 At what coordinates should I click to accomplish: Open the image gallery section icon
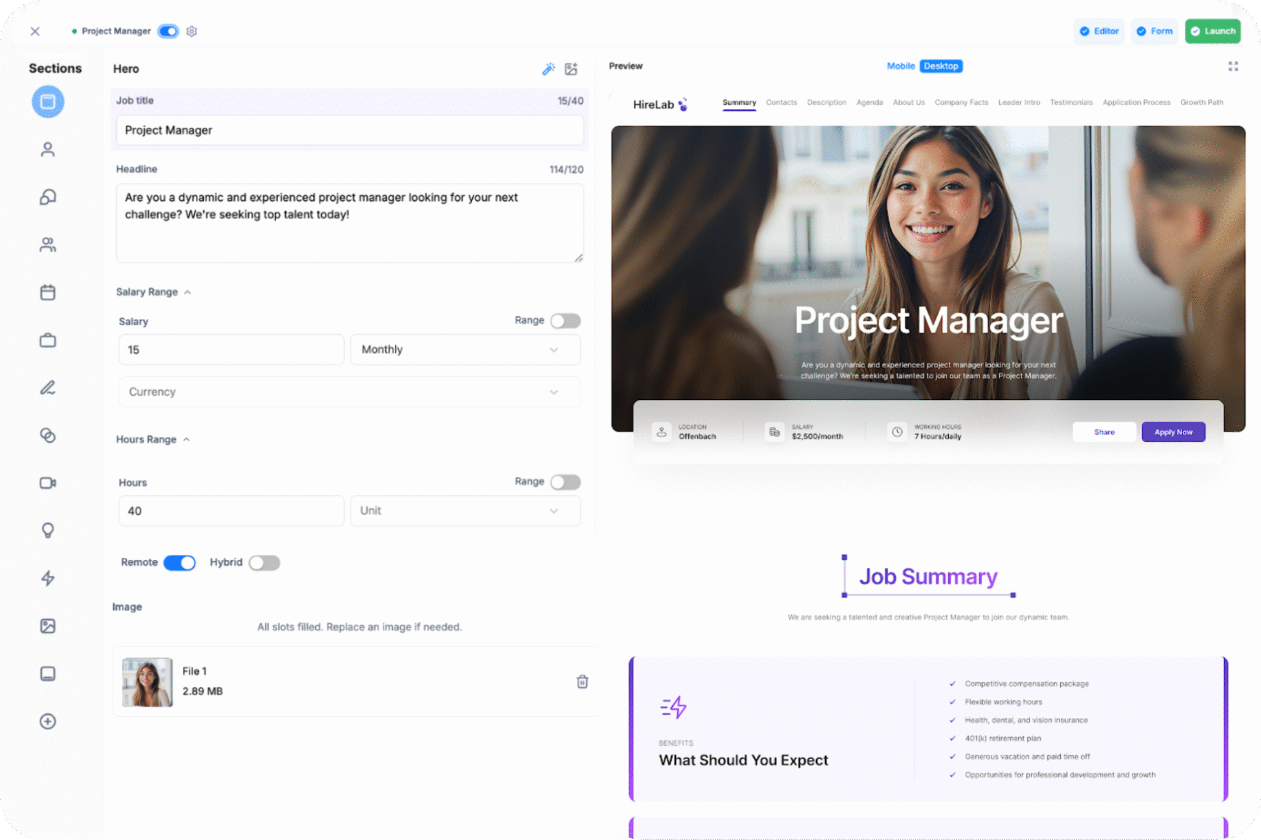click(48, 626)
